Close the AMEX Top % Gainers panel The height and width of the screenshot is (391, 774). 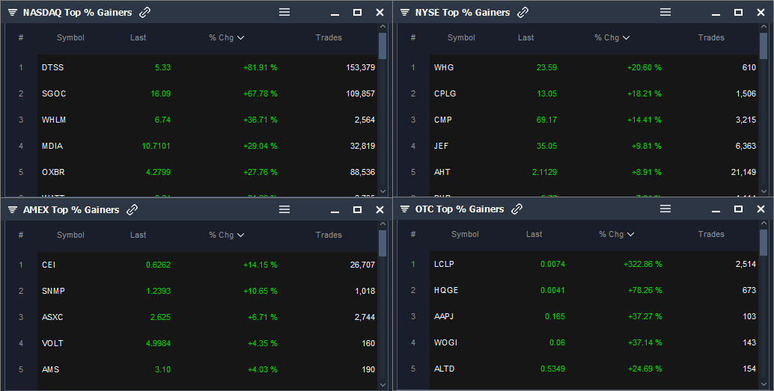tap(380, 209)
